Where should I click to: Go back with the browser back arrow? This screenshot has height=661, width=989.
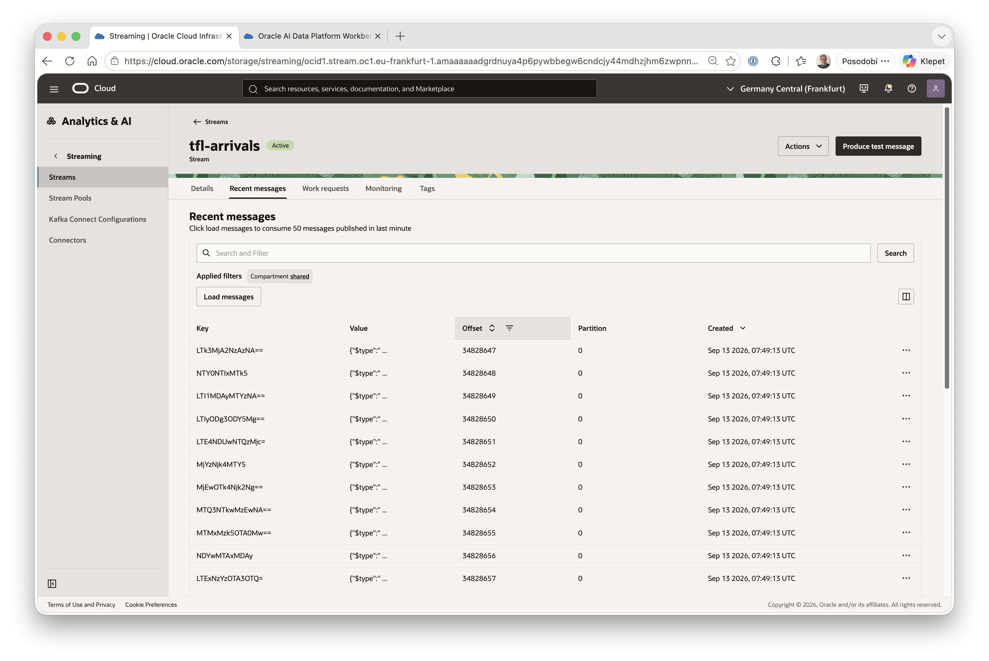click(47, 61)
